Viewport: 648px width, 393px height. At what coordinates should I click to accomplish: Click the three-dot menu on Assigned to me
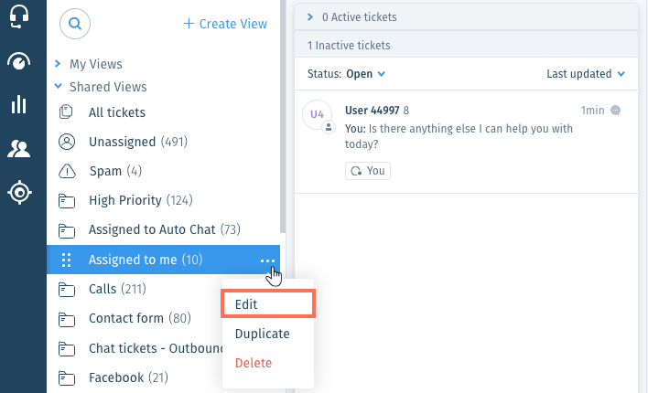pyautogui.click(x=267, y=260)
